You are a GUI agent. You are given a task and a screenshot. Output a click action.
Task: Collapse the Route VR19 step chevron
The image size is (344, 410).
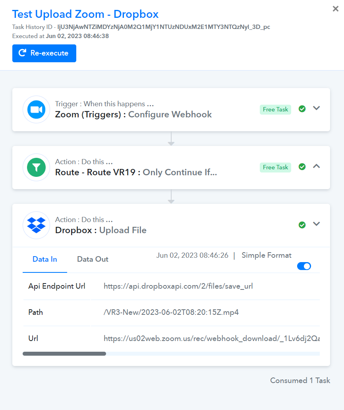coord(317,166)
